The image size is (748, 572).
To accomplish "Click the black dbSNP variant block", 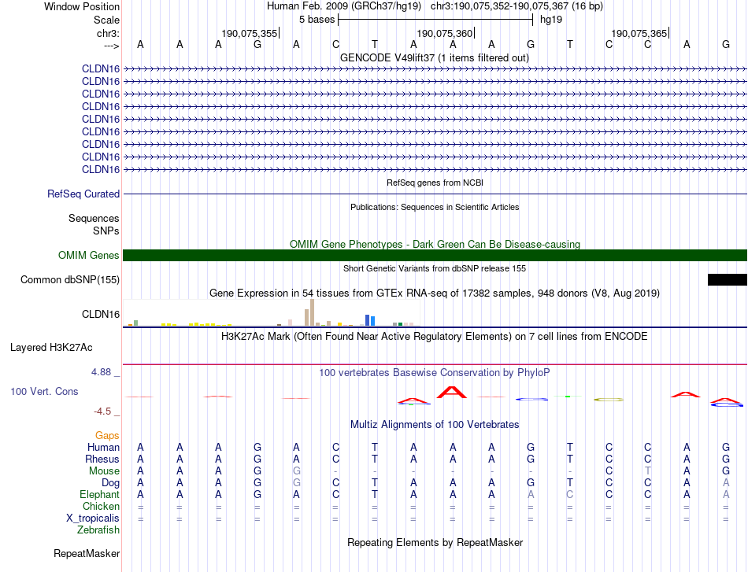I will click(x=727, y=280).
